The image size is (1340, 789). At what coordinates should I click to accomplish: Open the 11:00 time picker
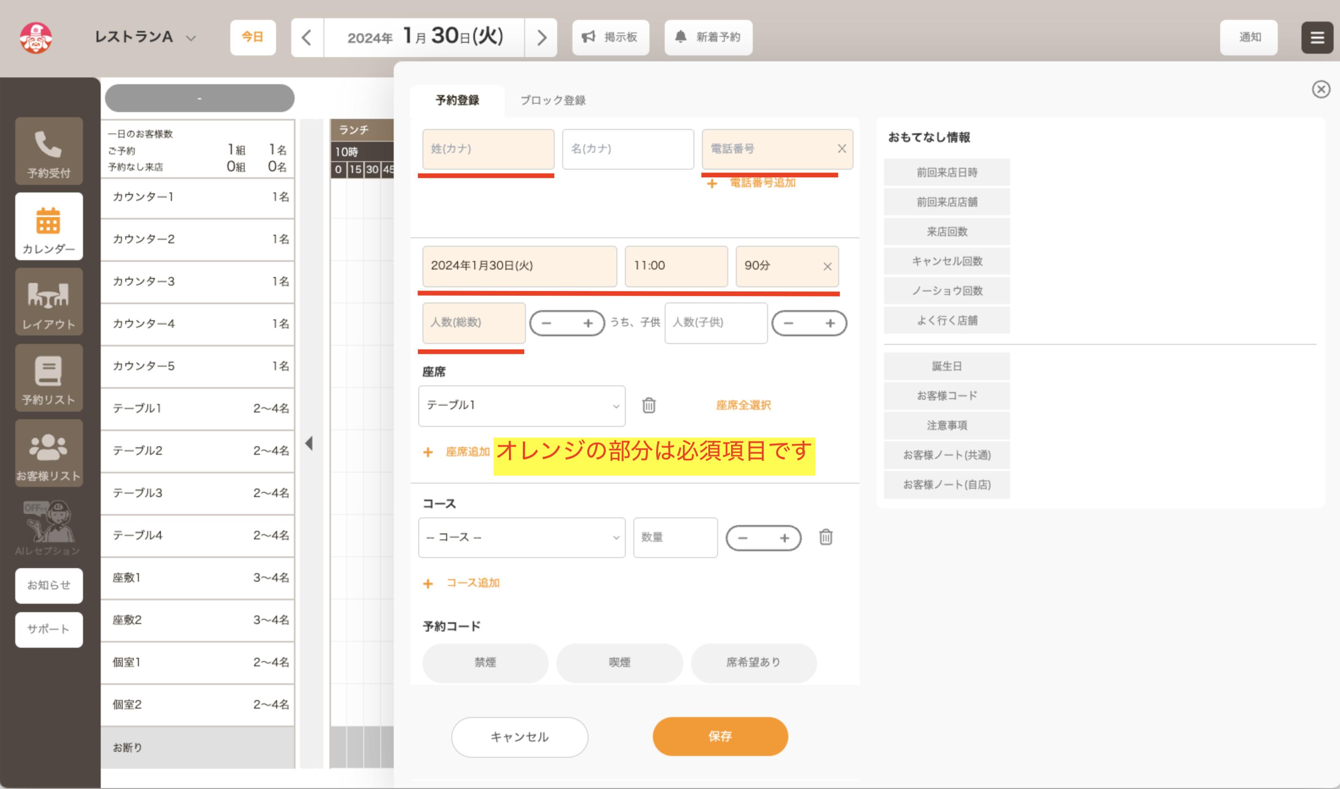676,267
